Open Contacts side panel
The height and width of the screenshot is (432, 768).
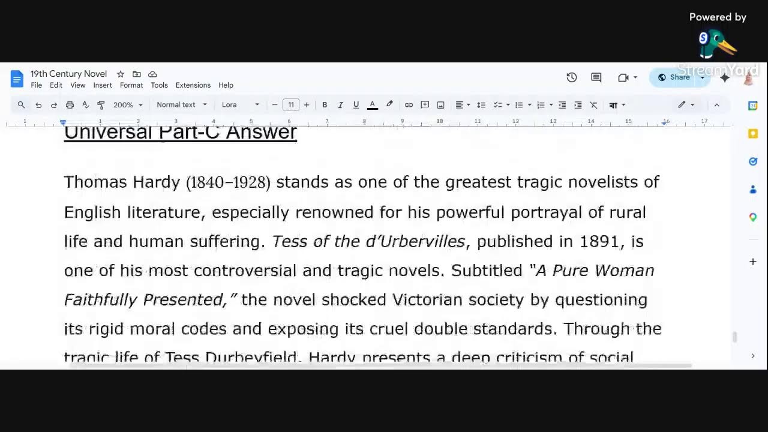click(753, 190)
